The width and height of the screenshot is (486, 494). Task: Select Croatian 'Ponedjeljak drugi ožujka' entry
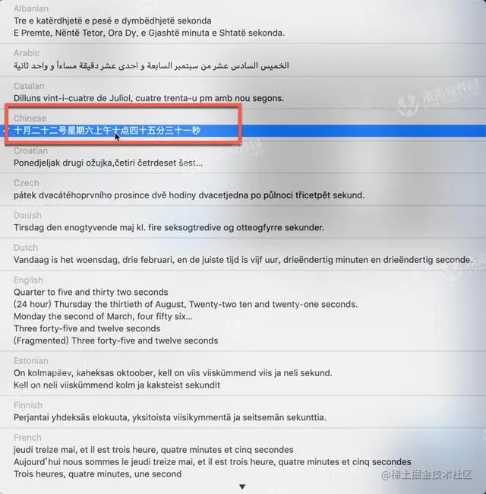click(108, 163)
